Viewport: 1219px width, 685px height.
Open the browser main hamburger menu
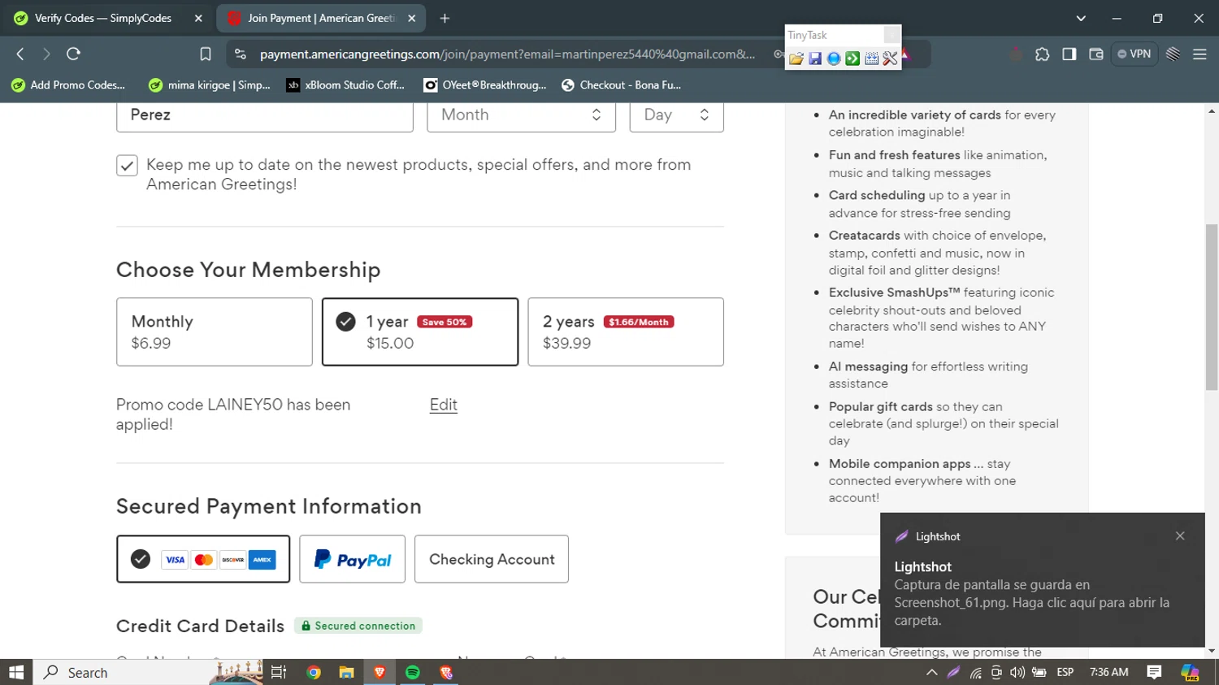(1199, 54)
